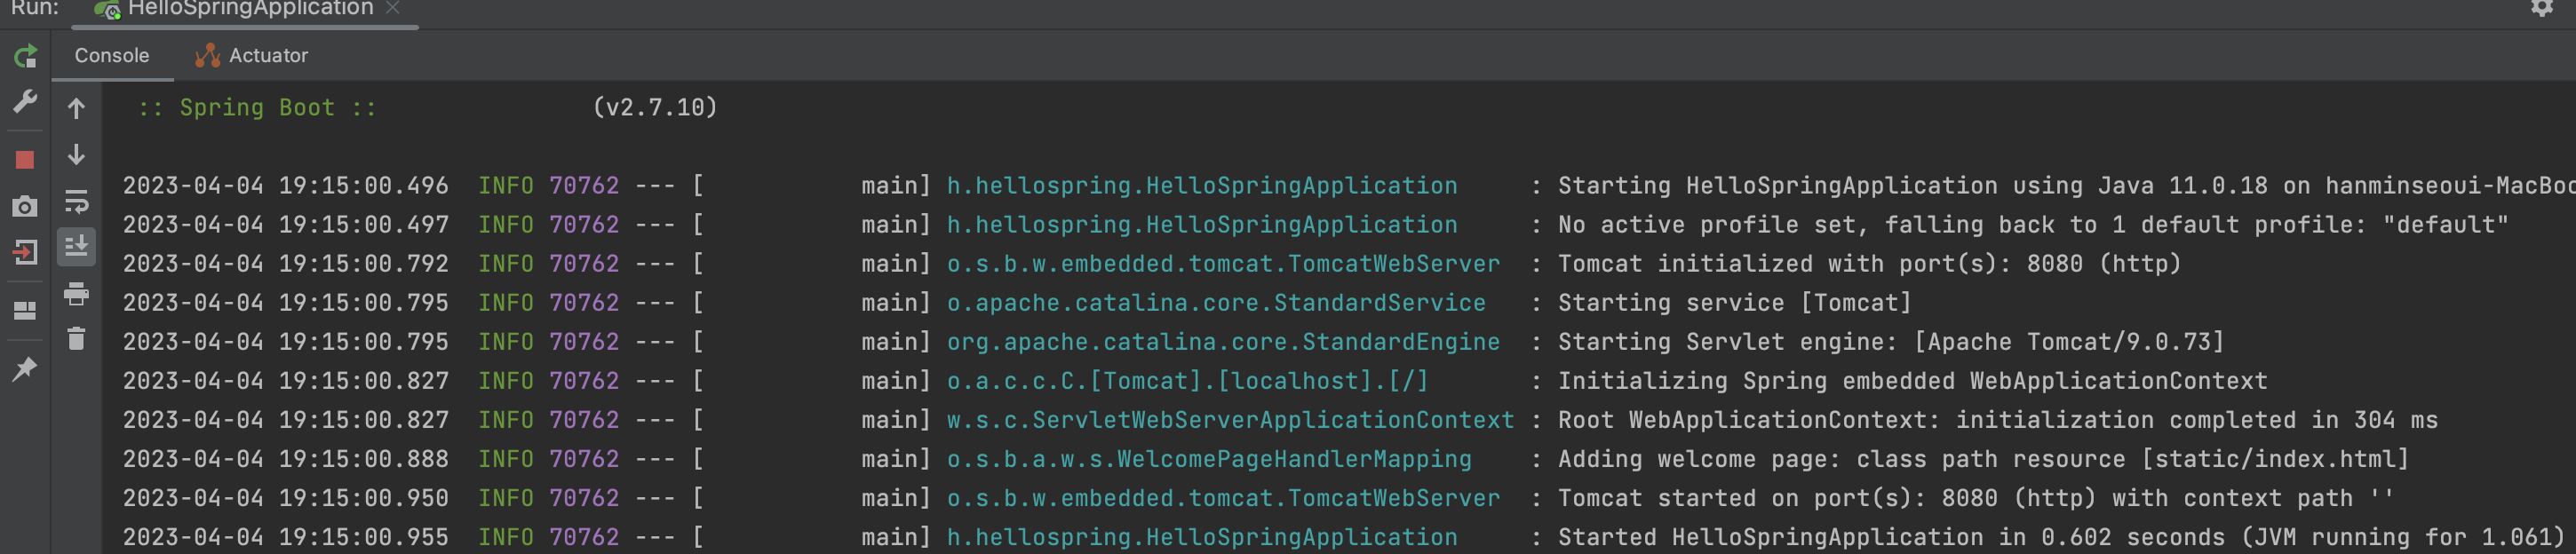Click 'No active profile set' log message
Image resolution: width=2576 pixels, height=554 pixels.
pyautogui.click(x=2032, y=225)
